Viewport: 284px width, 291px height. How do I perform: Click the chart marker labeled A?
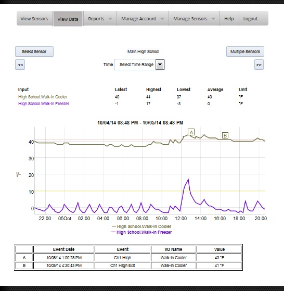191,132
